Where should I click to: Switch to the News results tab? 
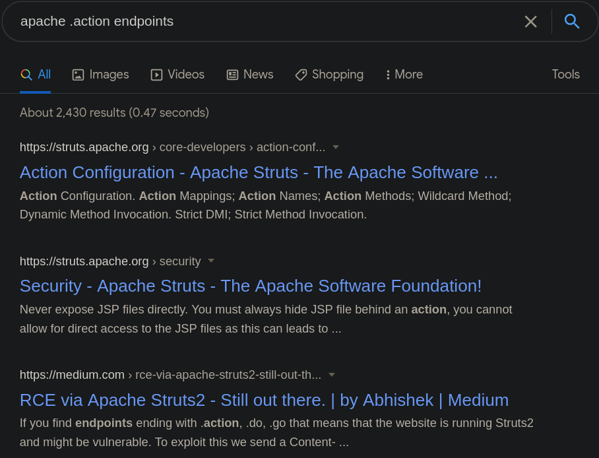point(258,75)
